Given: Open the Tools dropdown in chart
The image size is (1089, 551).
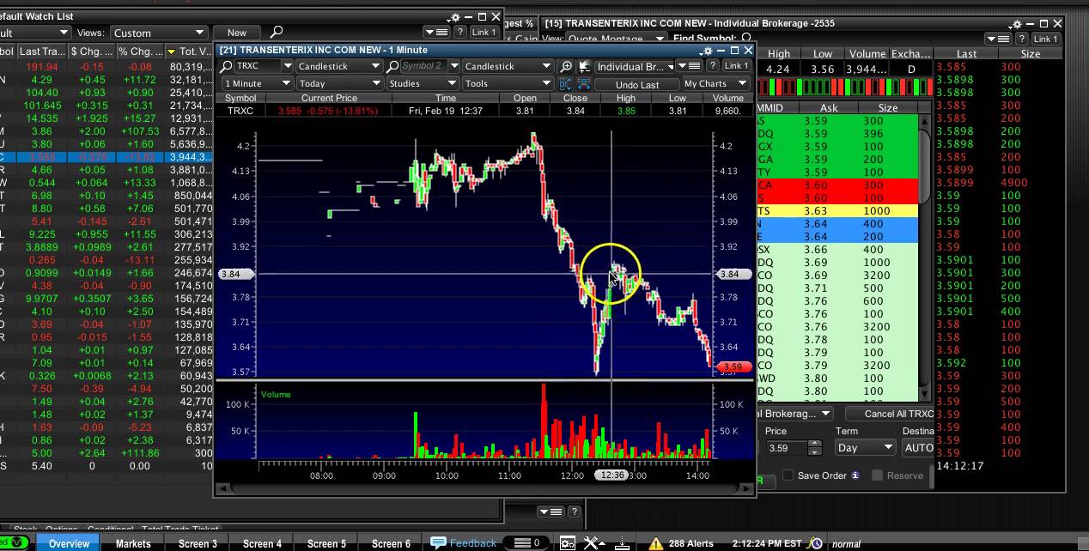Looking at the screenshot, I should pos(507,83).
